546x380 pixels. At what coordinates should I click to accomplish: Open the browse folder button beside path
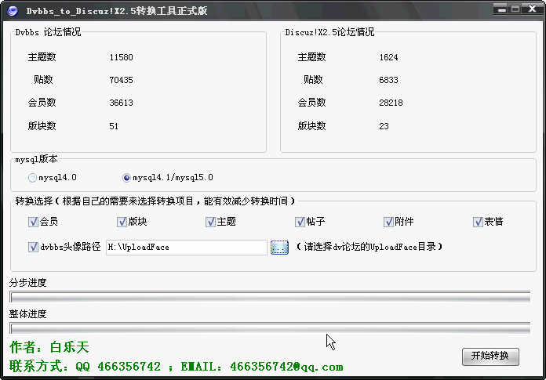[279, 247]
